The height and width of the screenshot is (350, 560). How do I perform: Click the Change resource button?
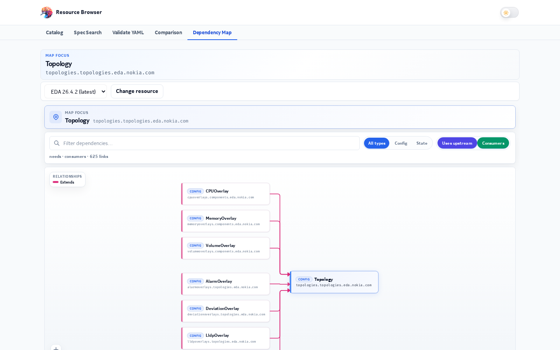(x=137, y=91)
